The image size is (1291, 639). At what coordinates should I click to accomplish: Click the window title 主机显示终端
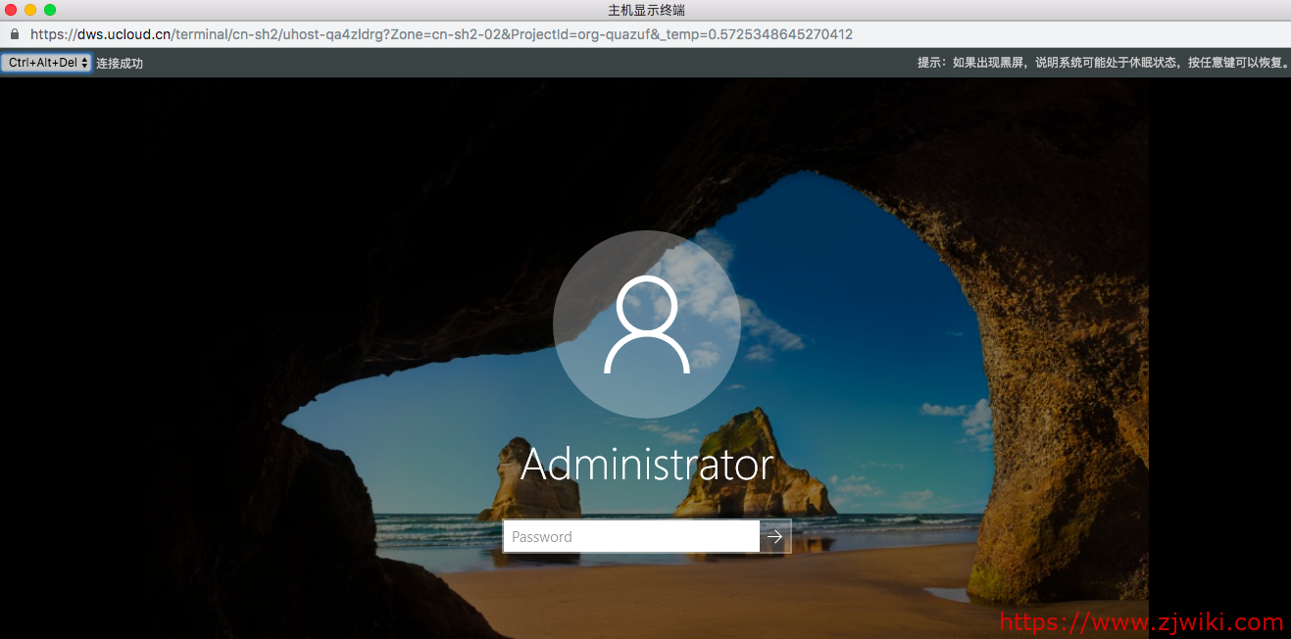coord(645,10)
